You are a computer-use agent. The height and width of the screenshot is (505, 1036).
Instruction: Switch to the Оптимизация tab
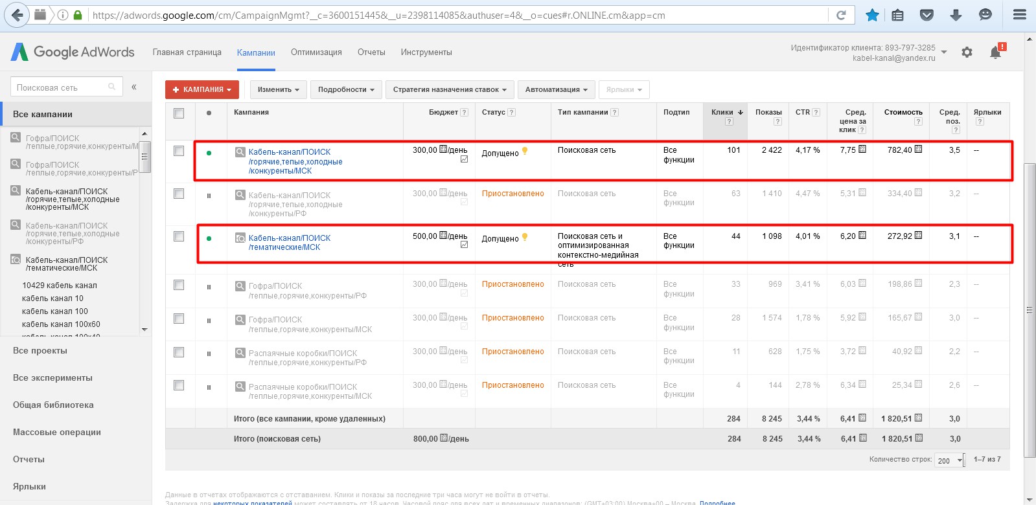click(316, 52)
